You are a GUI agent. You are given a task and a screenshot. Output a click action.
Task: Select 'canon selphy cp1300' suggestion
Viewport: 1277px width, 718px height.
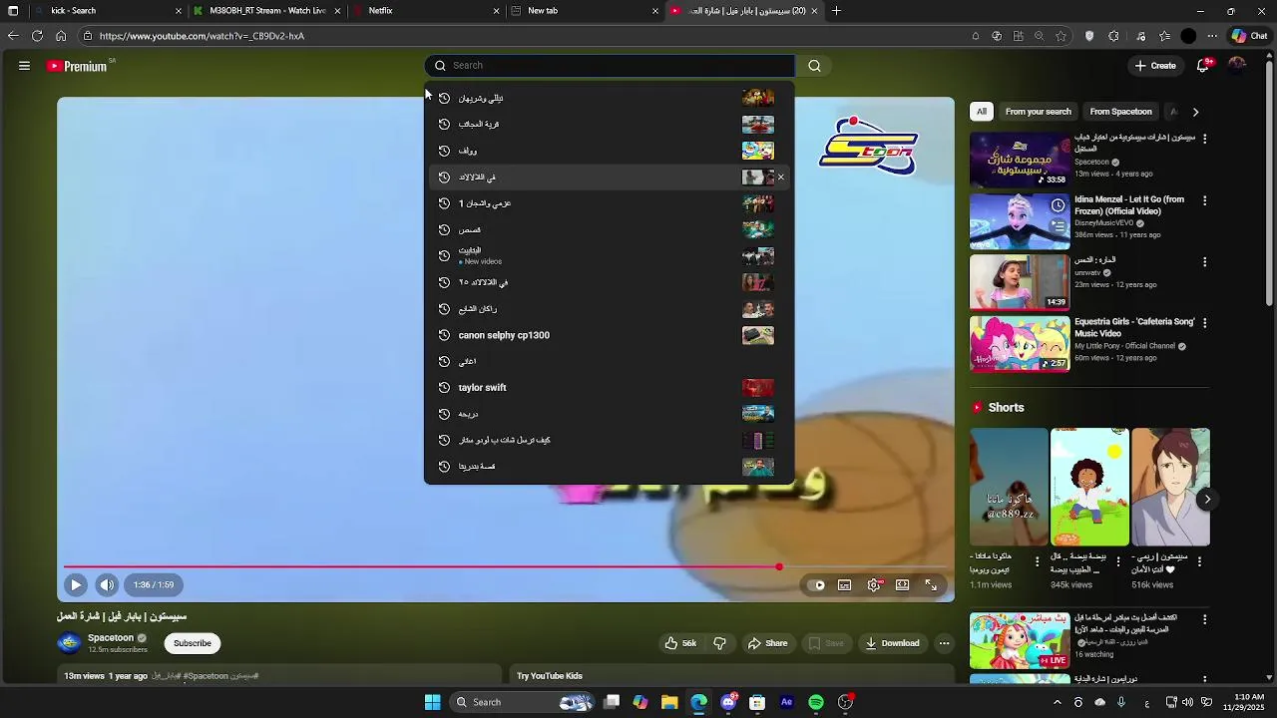[609, 335]
